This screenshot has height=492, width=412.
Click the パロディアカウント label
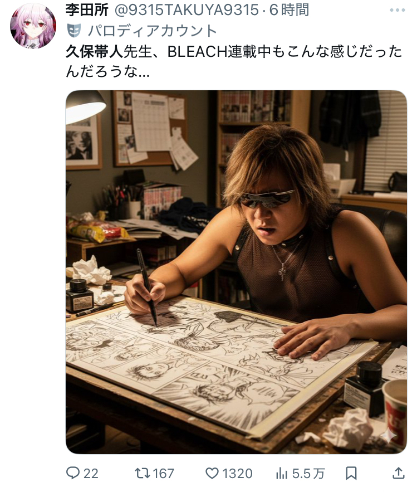[152, 31]
